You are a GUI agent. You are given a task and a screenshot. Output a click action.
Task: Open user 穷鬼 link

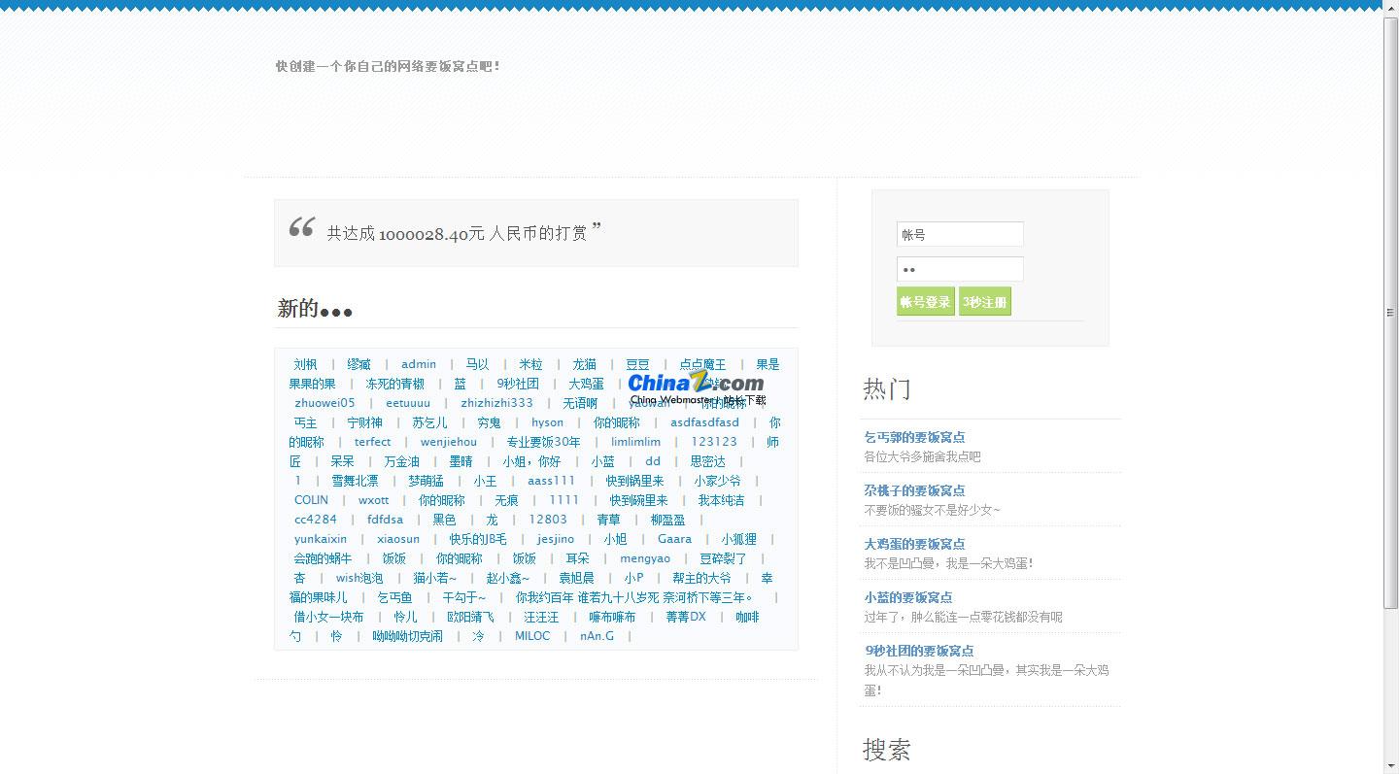489,422
